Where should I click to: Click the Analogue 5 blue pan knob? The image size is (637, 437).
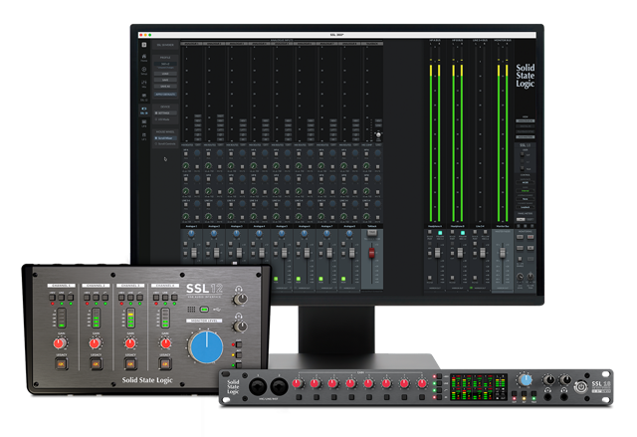coord(282,233)
